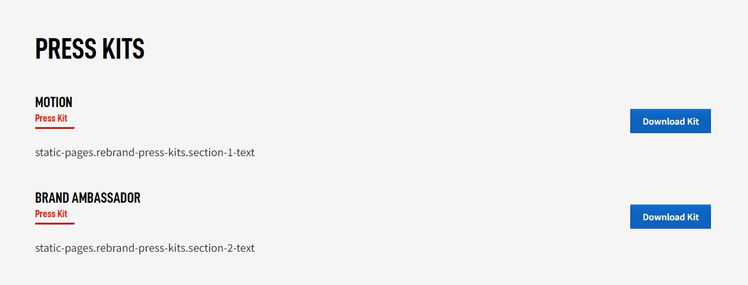748x285 pixels.
Task: Click the BRAND AMBASSADOR section title
Action: (87, 198)
